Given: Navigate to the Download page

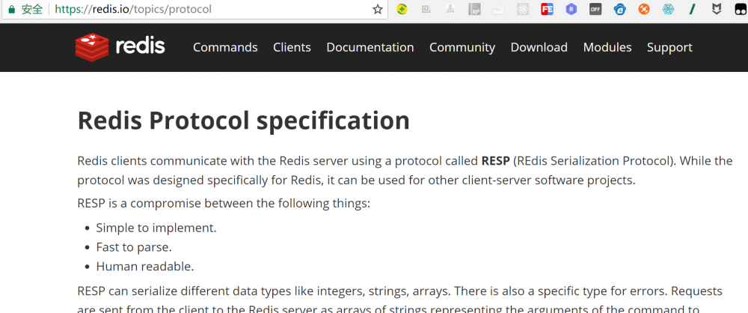Looking at the screenshot, I should click(539, 47).
